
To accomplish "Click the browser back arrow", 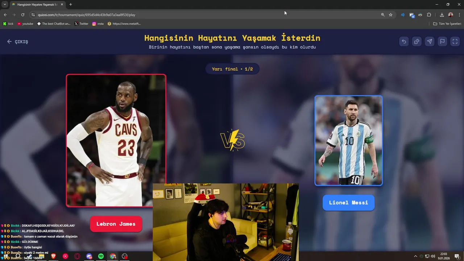I will point(5,15).
